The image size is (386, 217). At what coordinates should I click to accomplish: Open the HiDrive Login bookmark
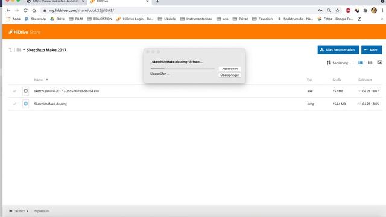(x=135, y=19)
